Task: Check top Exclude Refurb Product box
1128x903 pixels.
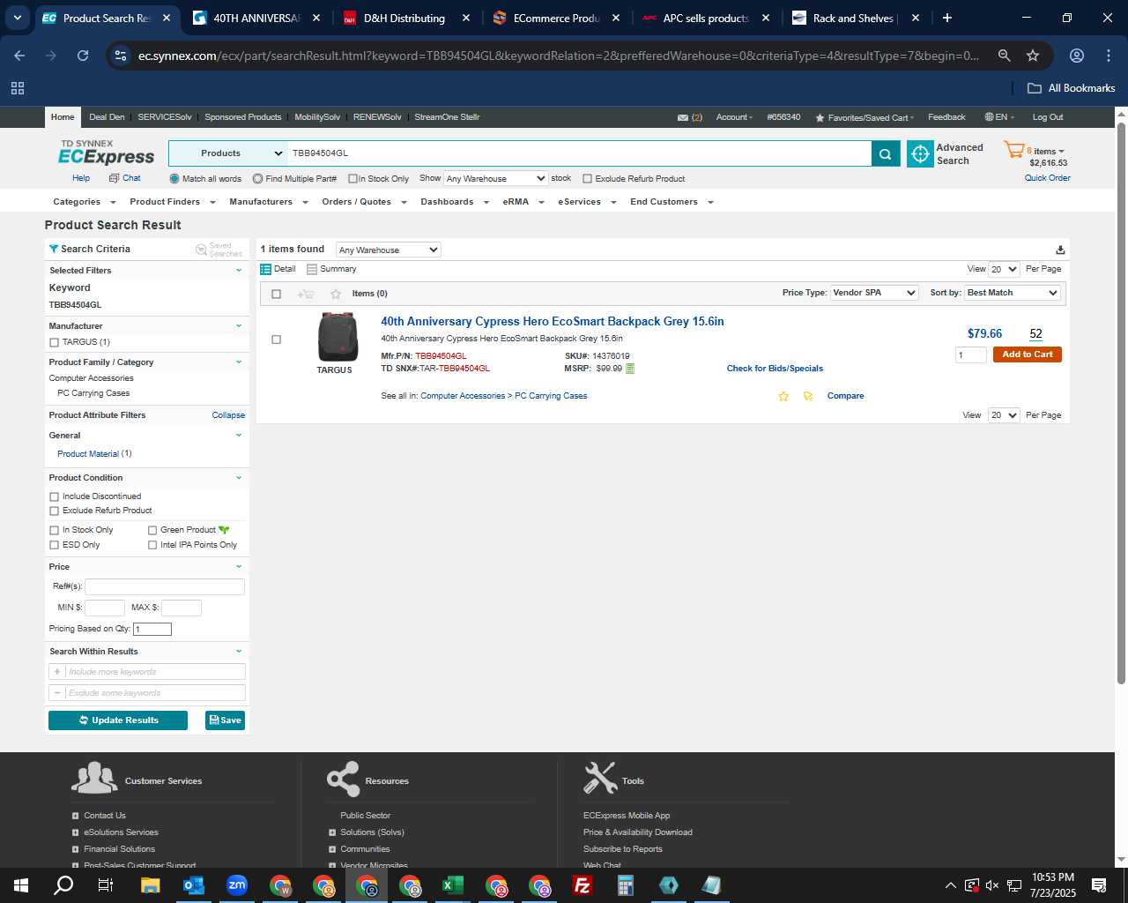Action: point(587,179)
